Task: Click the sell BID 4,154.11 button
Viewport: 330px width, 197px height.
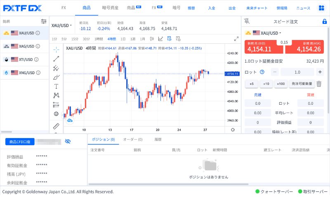Action: [x=264, y=47]
